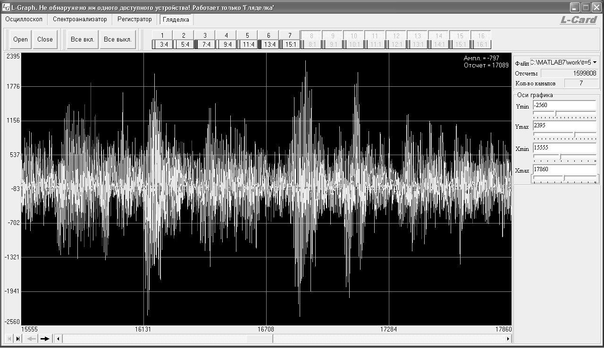Click the Все выкл. button
Screen dimensions: 604x348
[x=118, y=40]
